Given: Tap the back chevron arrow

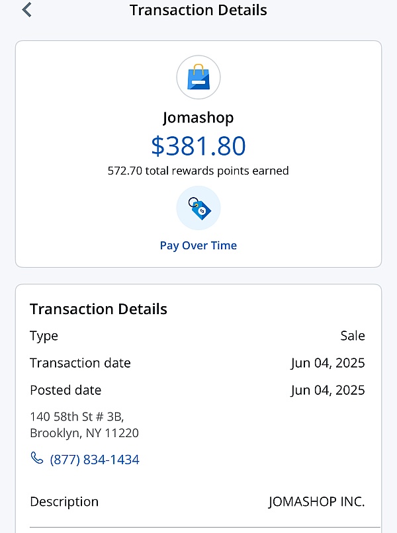Looking at the screenshot, I should tap(27, 10).
